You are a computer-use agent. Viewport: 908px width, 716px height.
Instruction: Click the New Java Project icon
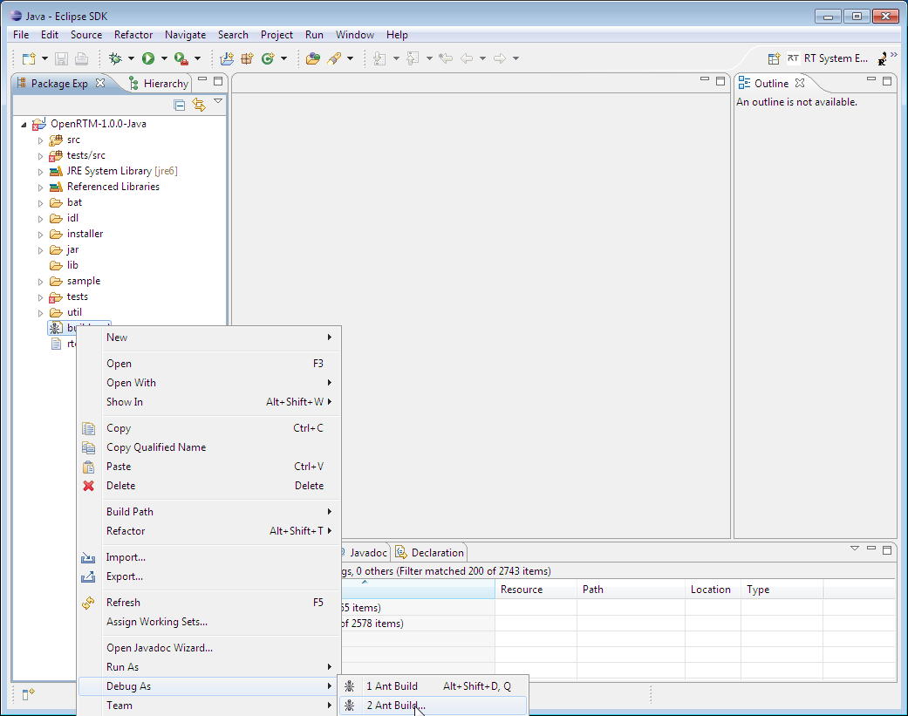(227, 58)
